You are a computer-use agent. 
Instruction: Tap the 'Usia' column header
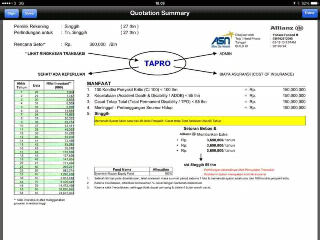36,85
